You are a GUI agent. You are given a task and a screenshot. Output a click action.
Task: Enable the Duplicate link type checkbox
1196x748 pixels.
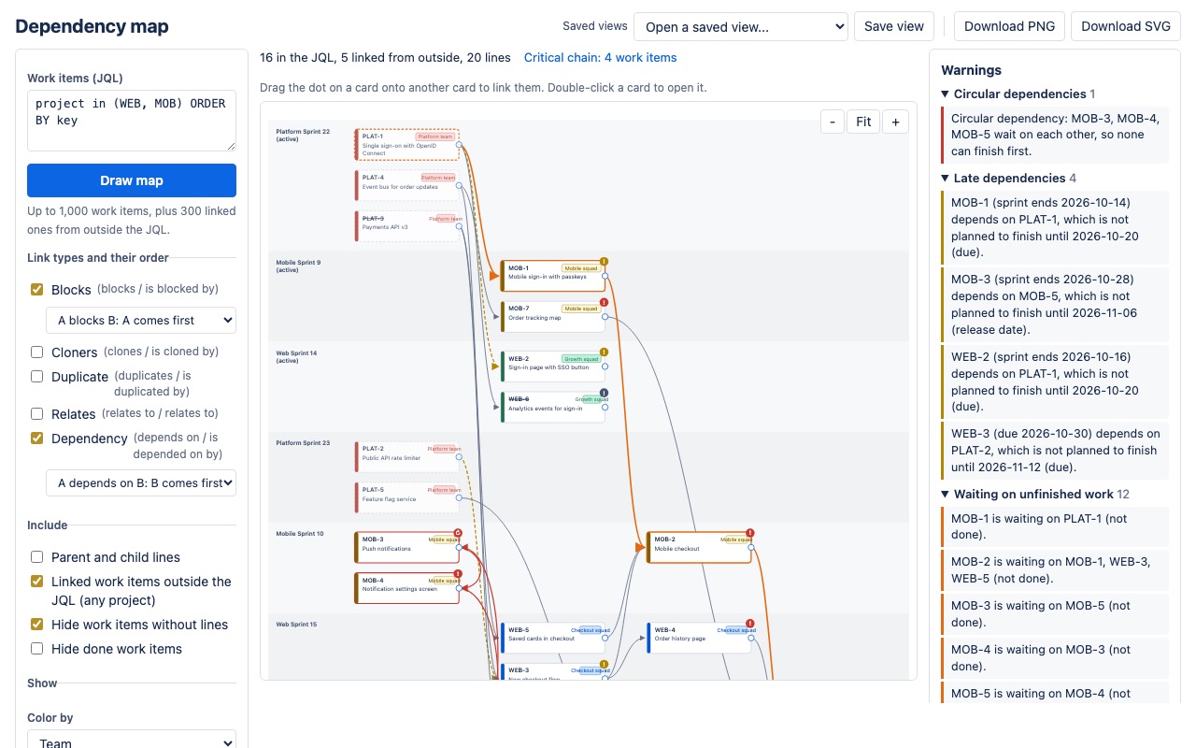(37, 377)
